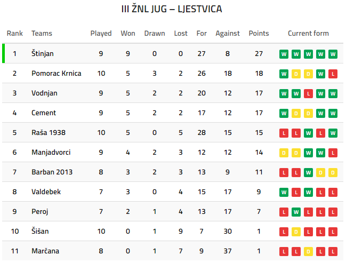Click Štinjan's most recent form badge
This screenshot has width=346, height=263.
click(333, 54)
